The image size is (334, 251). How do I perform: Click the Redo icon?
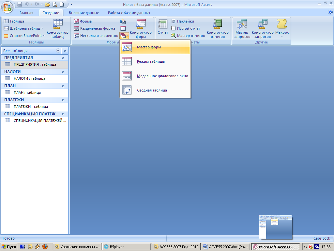pos(37,4)
